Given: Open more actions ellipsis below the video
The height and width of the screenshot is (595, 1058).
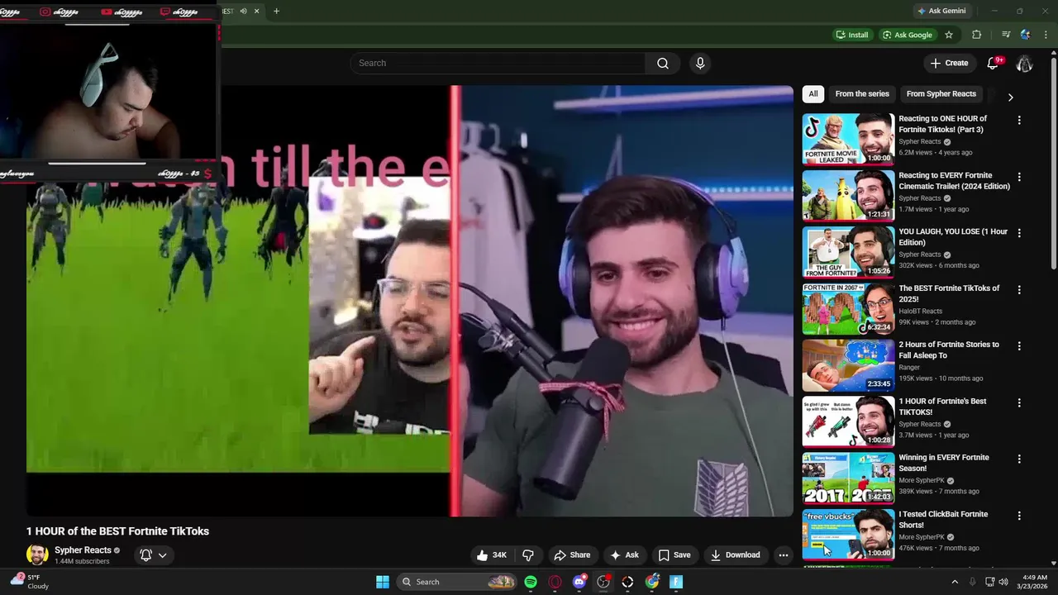Looking at the screenshot, I should (x=784, y=555).
